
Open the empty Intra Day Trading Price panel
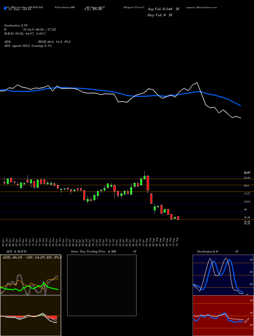[102, 285]
